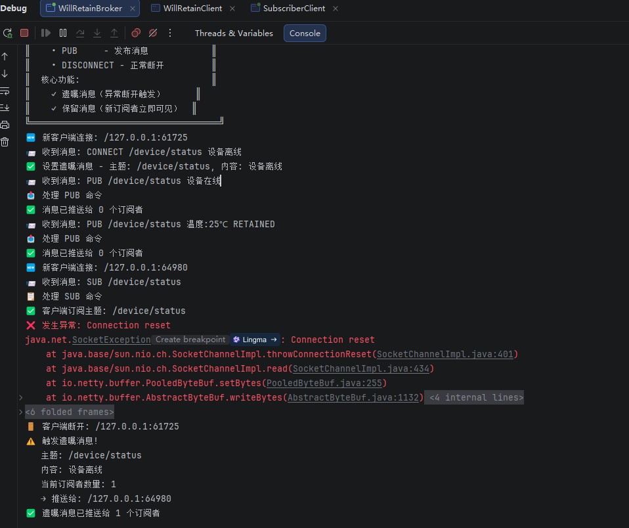Image resolution: width=629 pixels, height=528 pixels.
Task: Open View Breakpoints icon
Action: click(136, 33)
